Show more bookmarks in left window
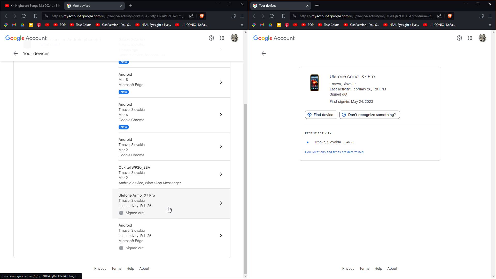Viewport: 496px width, 279px height. (x=242, y=25)
